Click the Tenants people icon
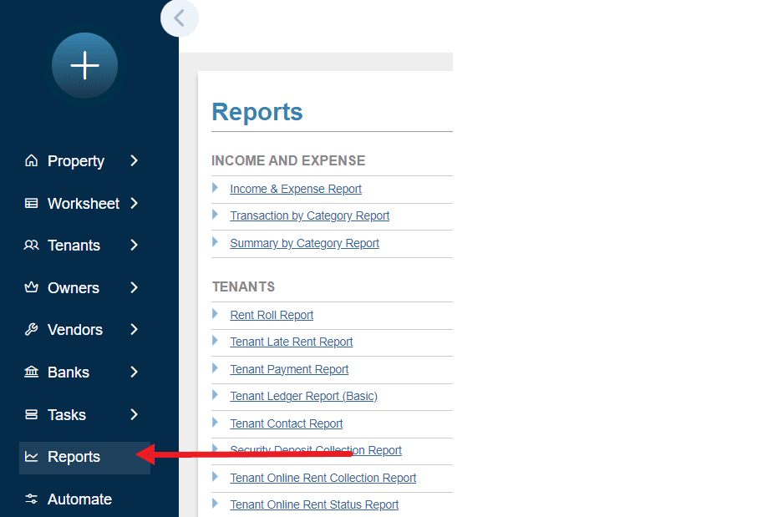757x517 pixels. [32, 246]
